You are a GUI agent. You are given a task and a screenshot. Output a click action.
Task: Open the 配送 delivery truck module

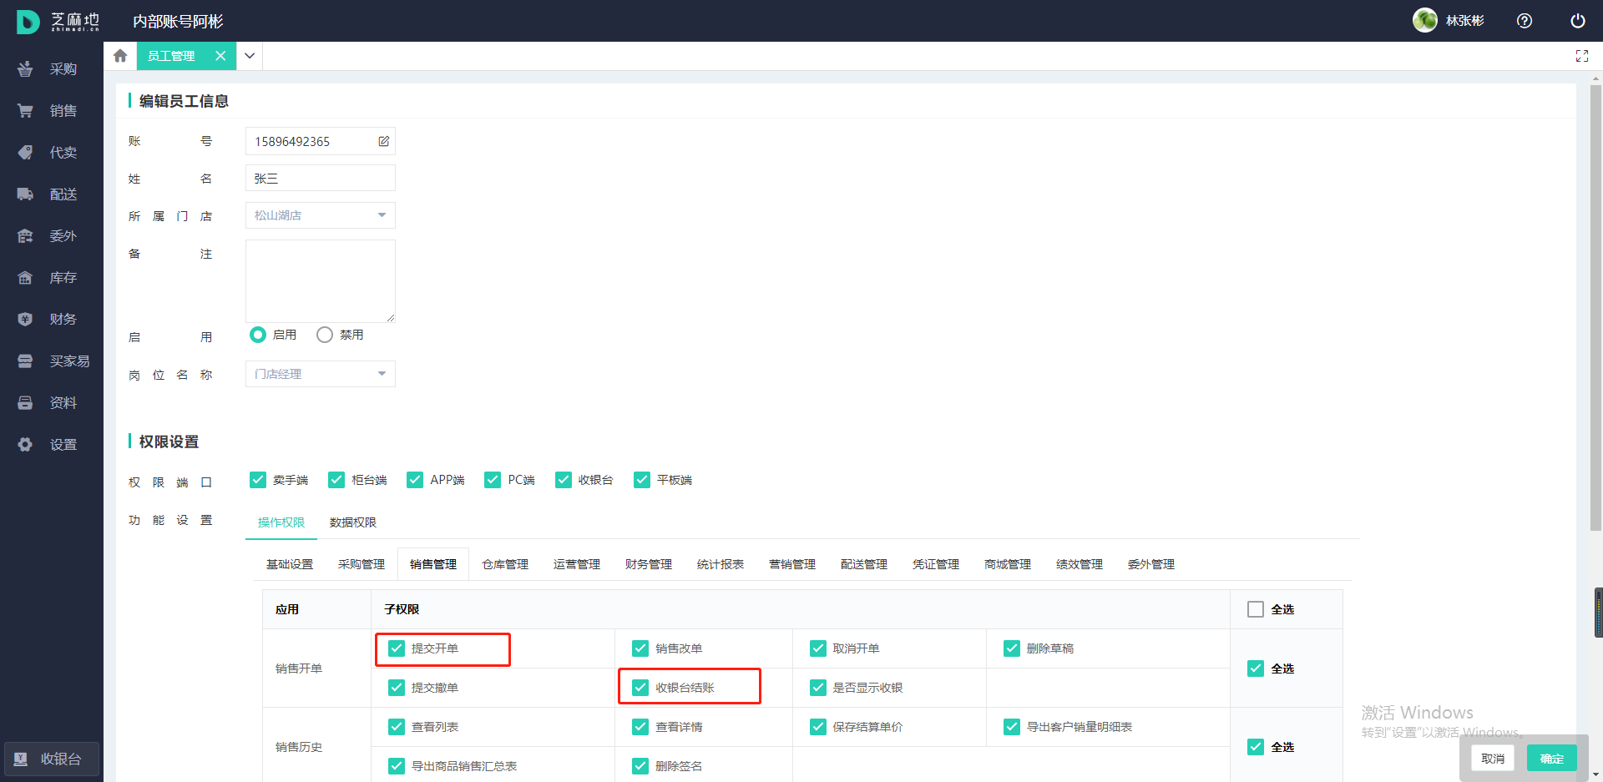pos(50,194)
